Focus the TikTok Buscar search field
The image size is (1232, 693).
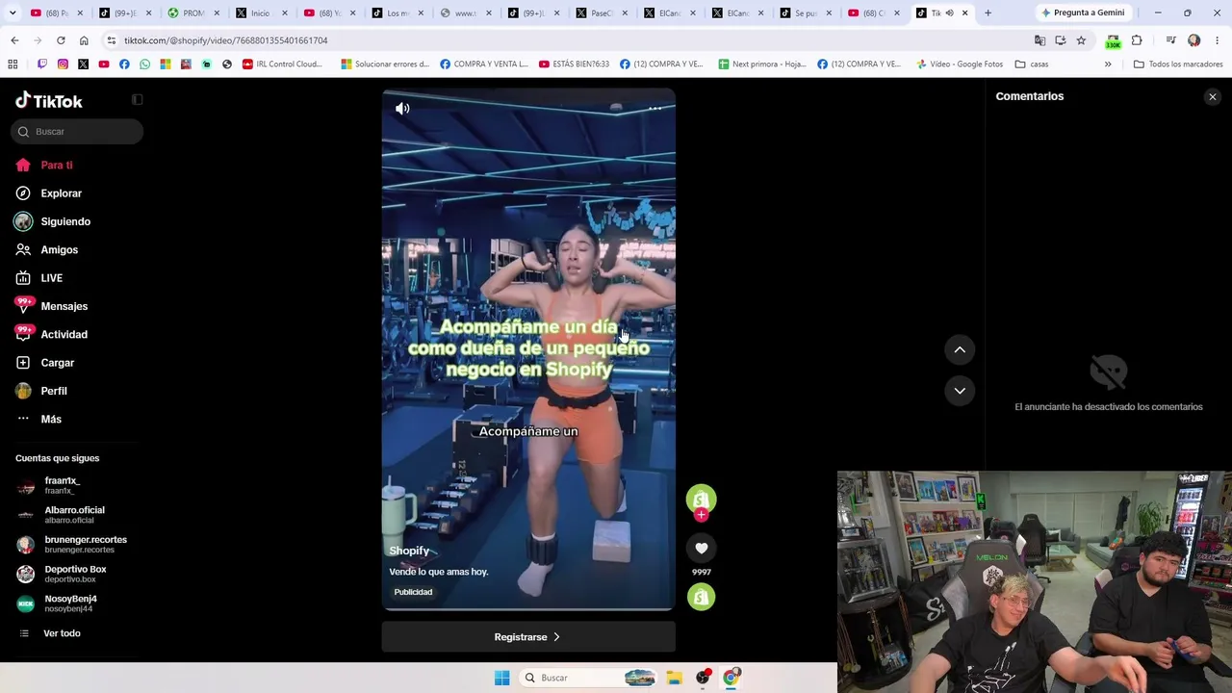[x=78, y=132]
